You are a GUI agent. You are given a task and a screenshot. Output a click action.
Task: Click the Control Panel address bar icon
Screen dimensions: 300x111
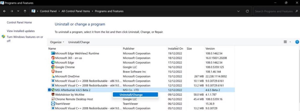click(34, 11)
